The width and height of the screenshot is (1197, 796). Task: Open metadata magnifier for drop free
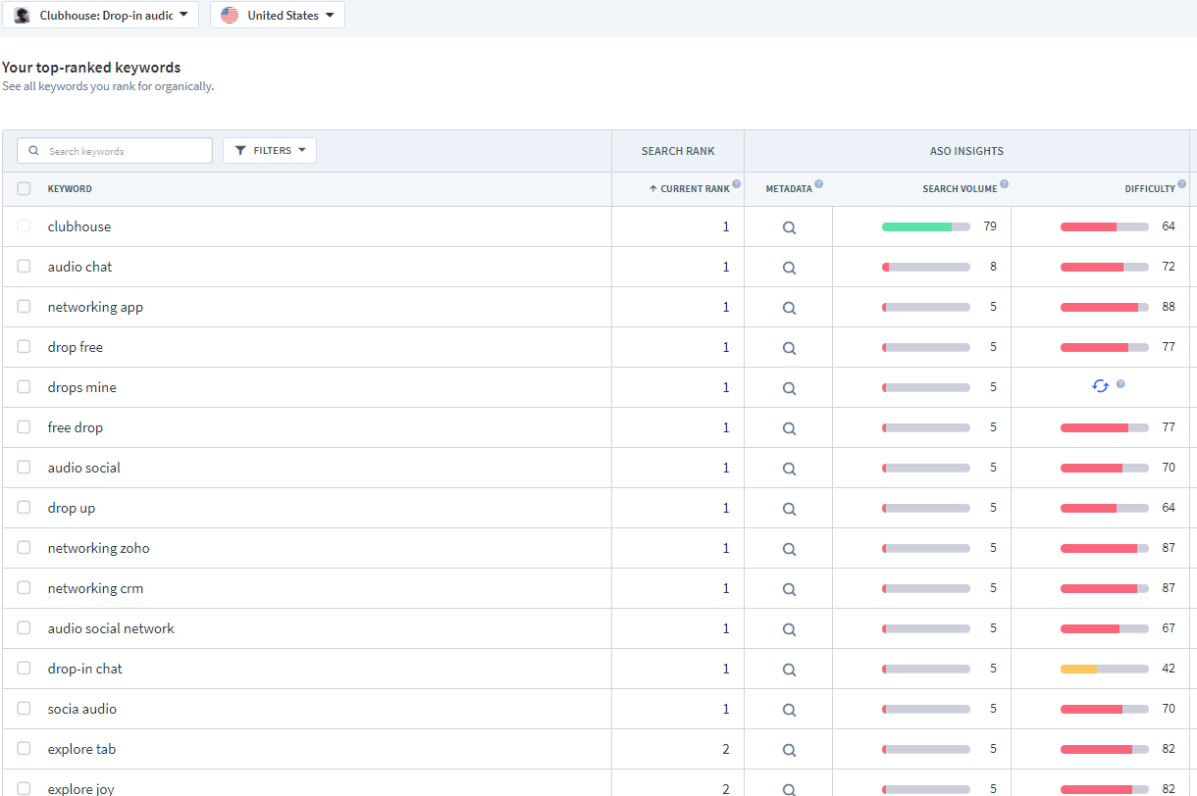click(x=789, y=348)
